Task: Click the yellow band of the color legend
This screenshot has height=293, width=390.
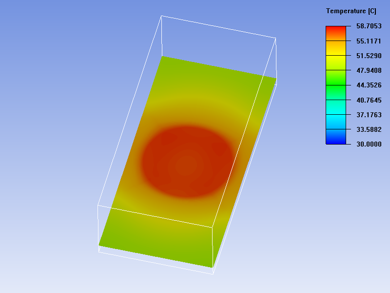Action: [336, 63]
